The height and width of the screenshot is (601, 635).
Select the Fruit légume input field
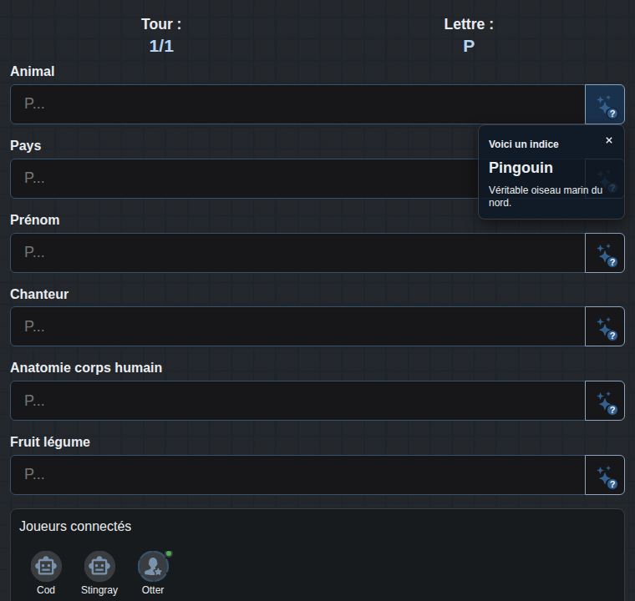tap(297, 475)
